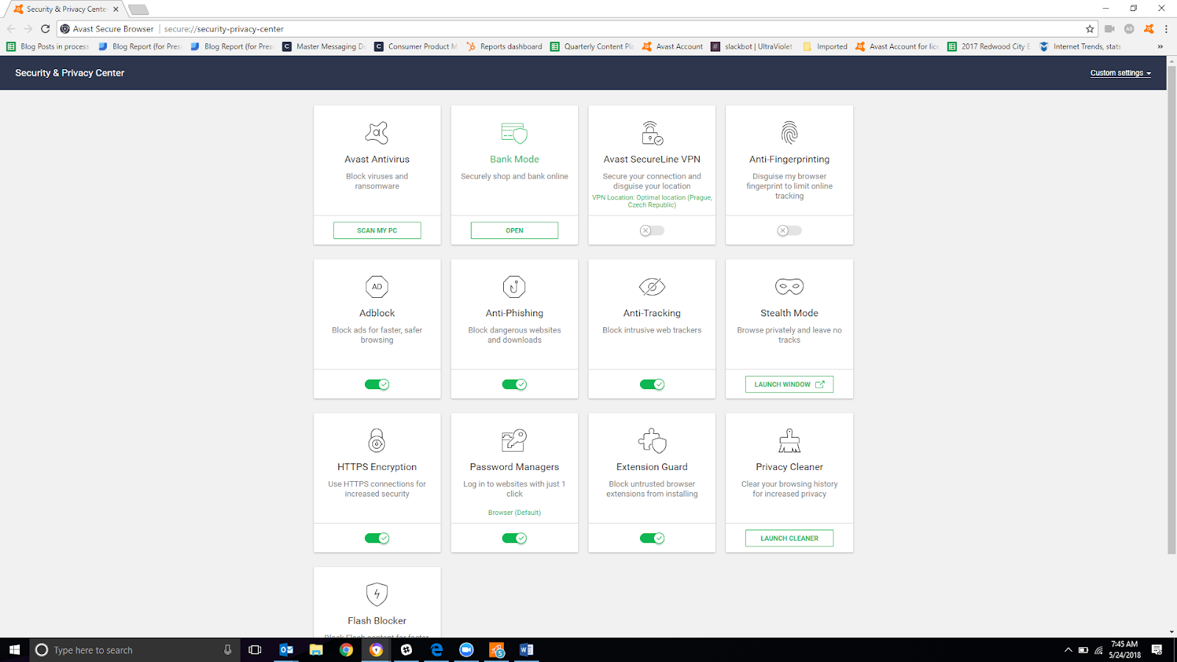The image size is (1177, 662).
Task: Open the Quarterly Content bookmark
Action: [x=592, y=46]
